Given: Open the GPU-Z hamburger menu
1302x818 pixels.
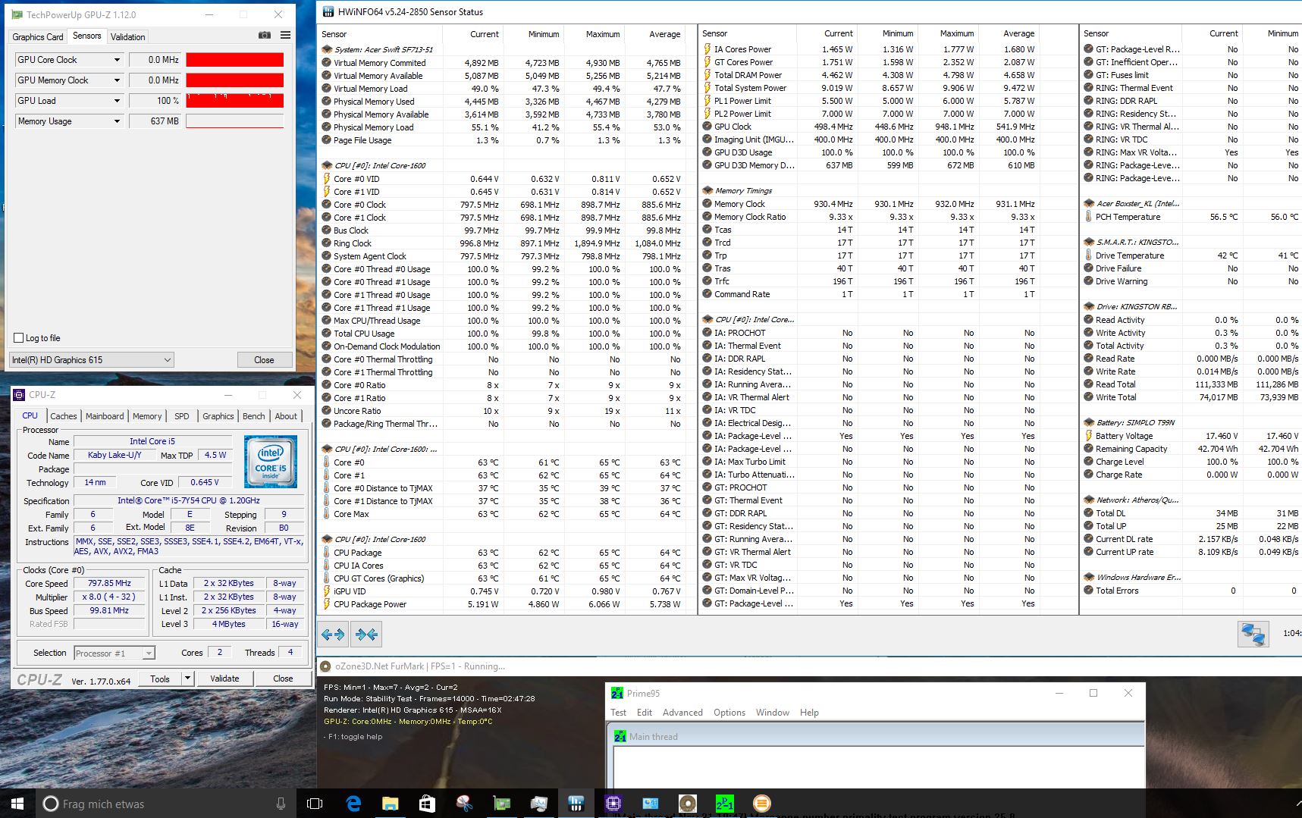Looking at the screenshot, I should pyautogui.click(x=285, y=36).
